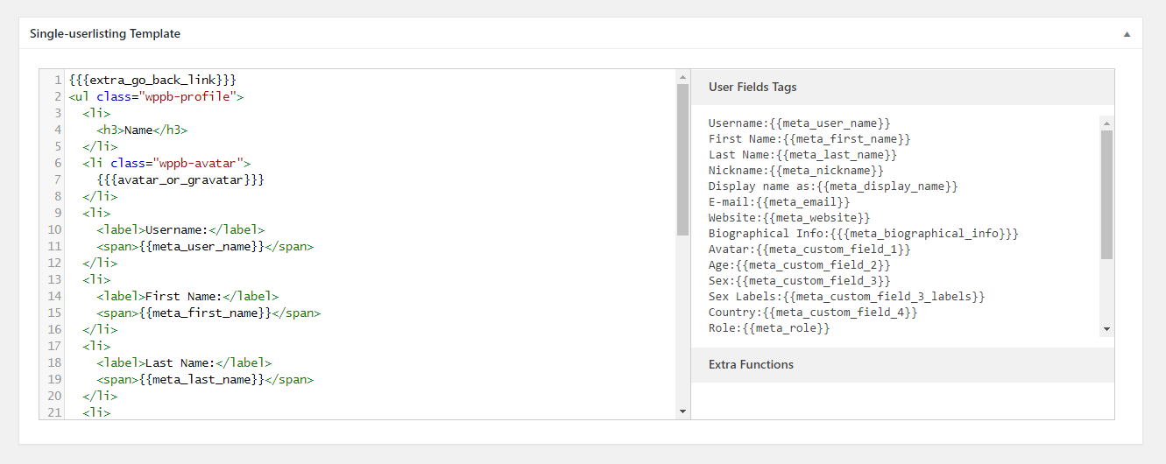Click the code editor scroll up arrow

(x=683, y=77)
